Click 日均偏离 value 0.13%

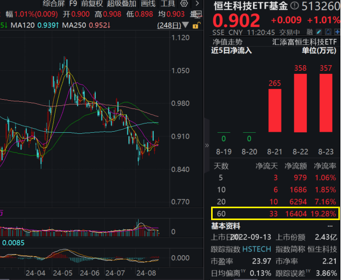[x=260, y=273]
